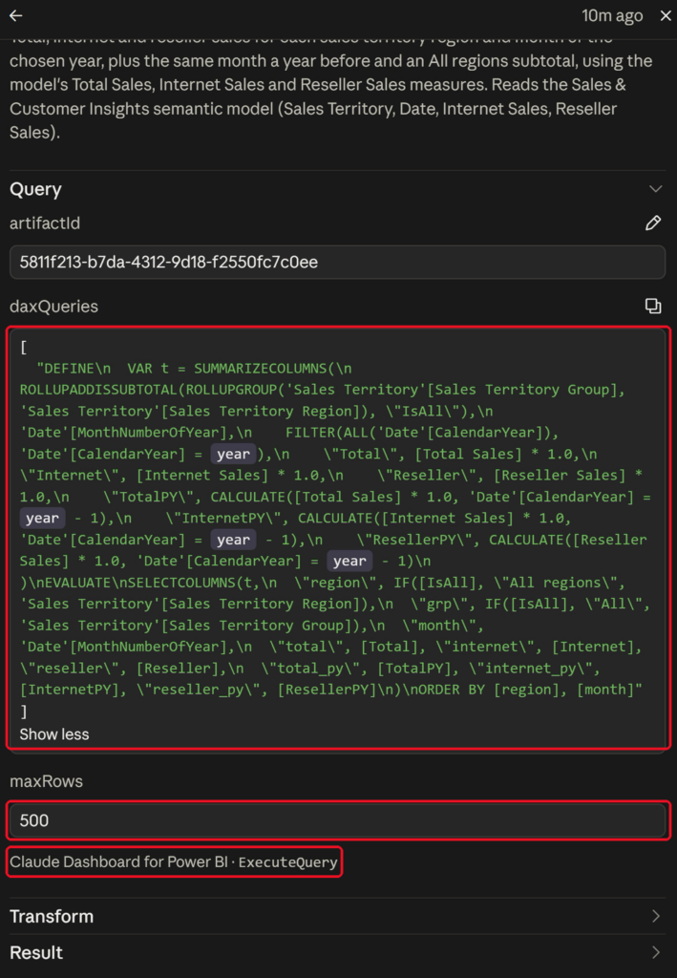Focus the artifactId input field
Image resolution: width=677 pixels, height=978 pixels.
(x=338, y=262)
